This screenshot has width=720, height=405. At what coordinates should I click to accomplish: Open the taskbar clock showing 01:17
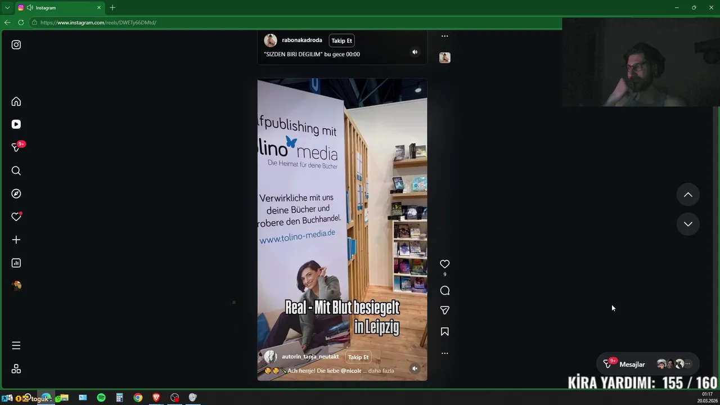click(707, 398)
